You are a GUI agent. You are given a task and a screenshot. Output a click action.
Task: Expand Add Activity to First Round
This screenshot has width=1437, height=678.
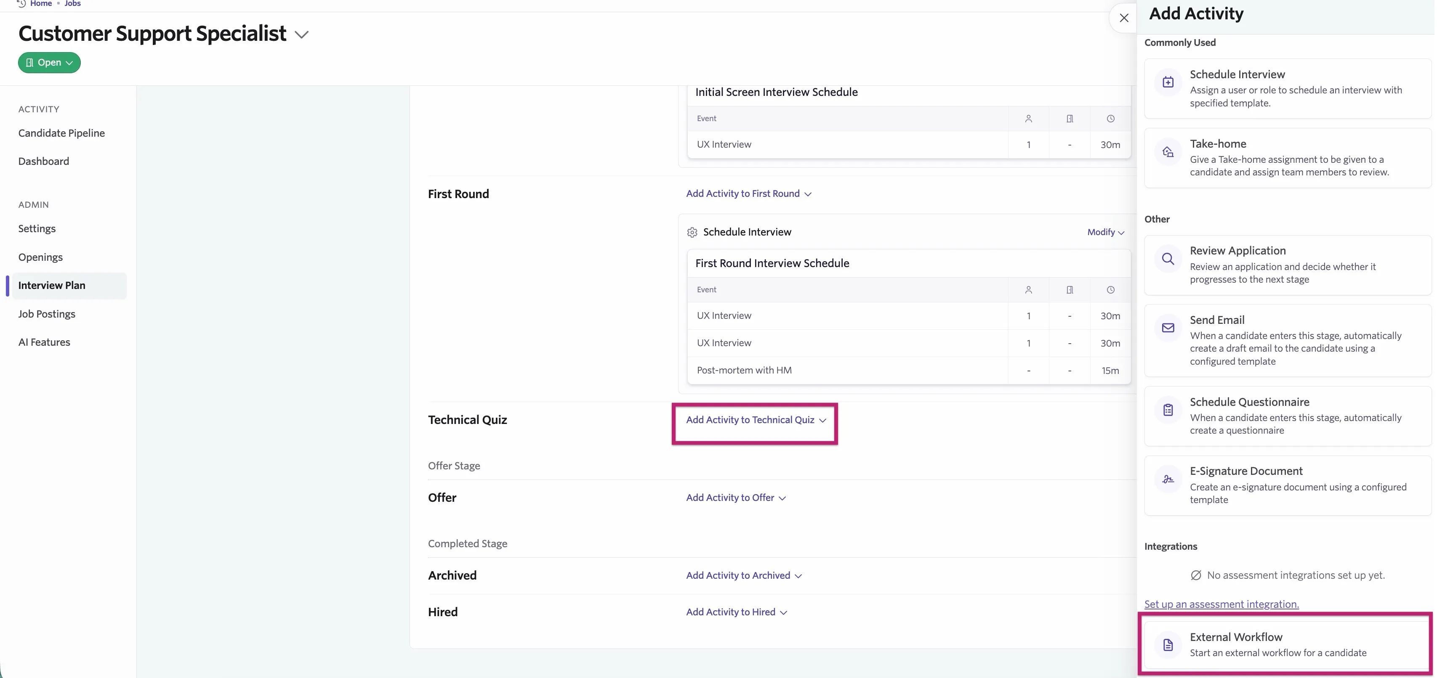[x=749, y=193]
